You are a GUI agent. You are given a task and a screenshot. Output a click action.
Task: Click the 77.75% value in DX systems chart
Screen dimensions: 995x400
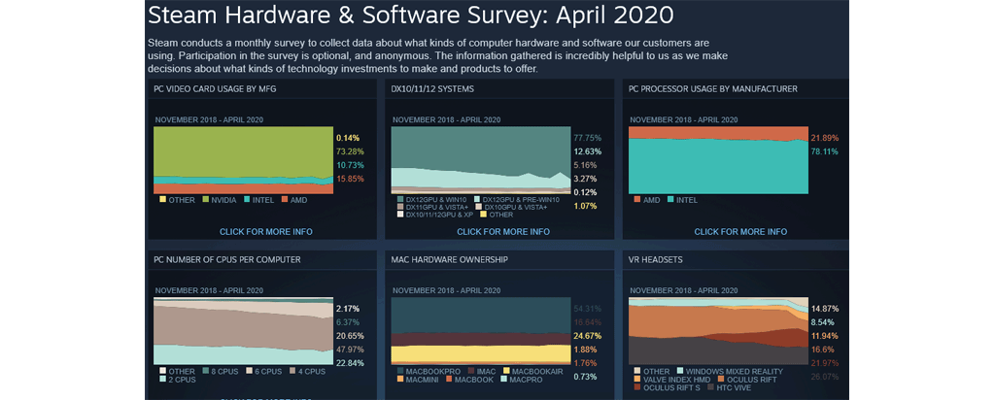tap(587, 138)
